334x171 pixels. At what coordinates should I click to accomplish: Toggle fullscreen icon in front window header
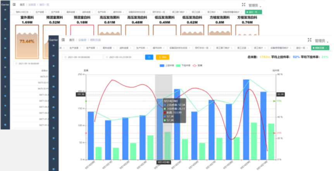coord(310,40)
